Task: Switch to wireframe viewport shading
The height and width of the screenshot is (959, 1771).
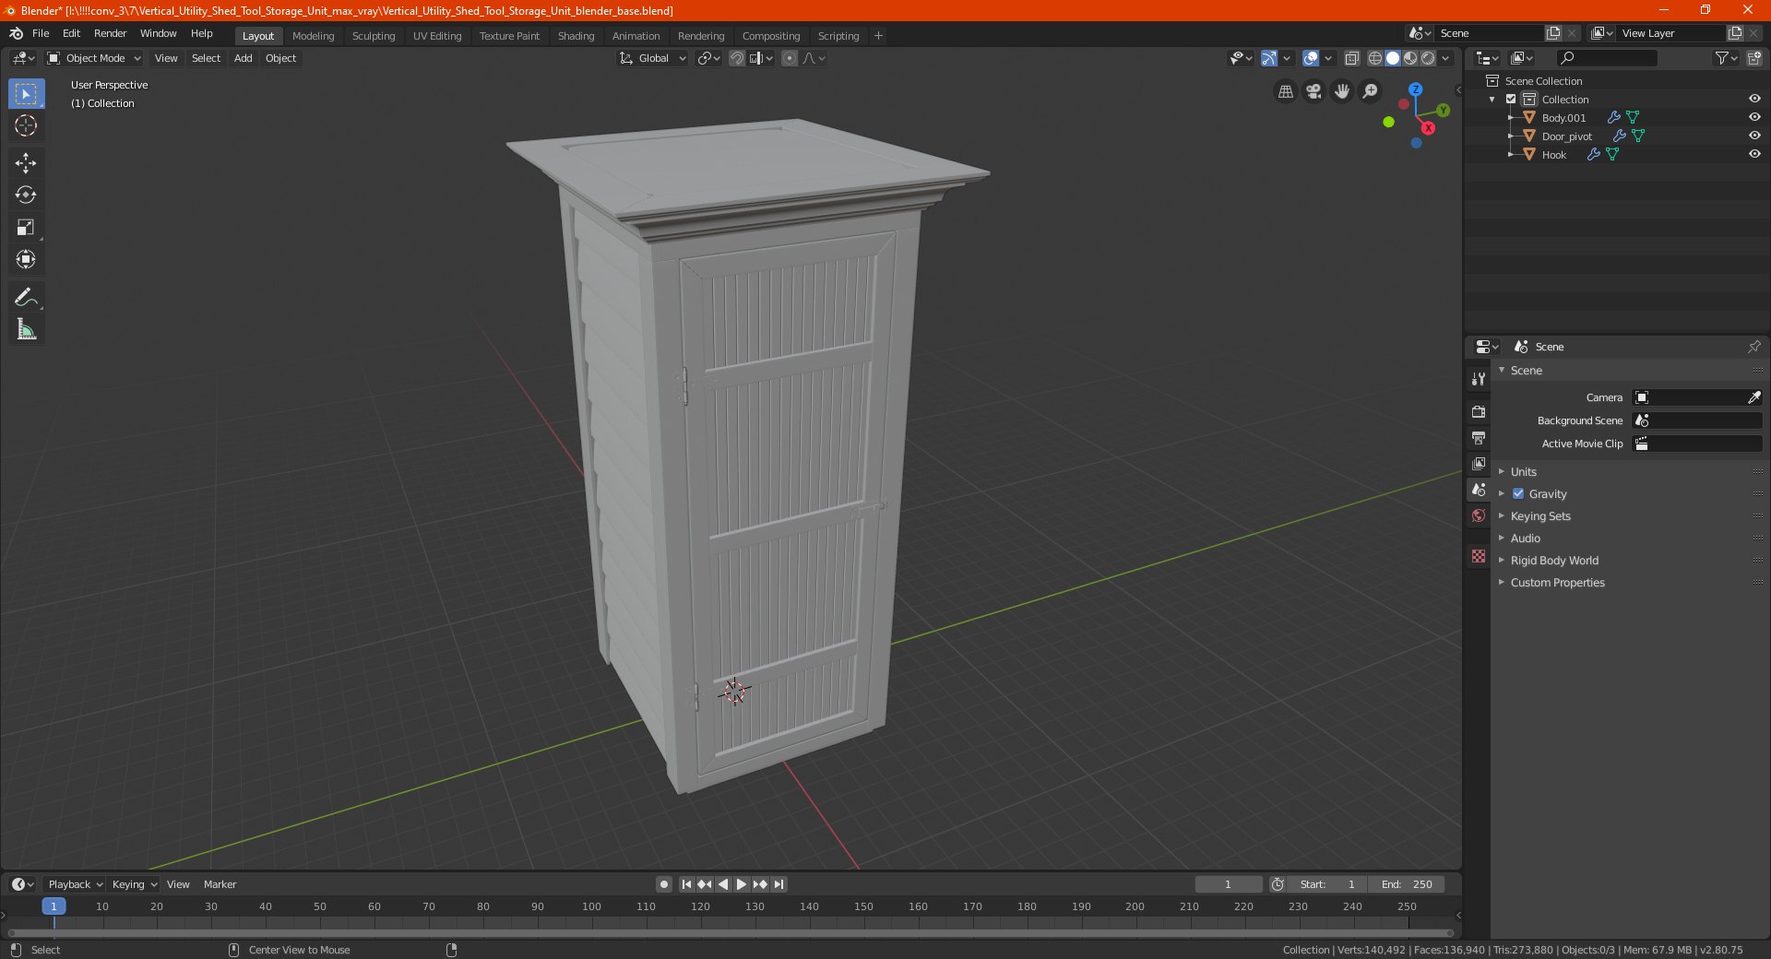Action: [1375, 58]
